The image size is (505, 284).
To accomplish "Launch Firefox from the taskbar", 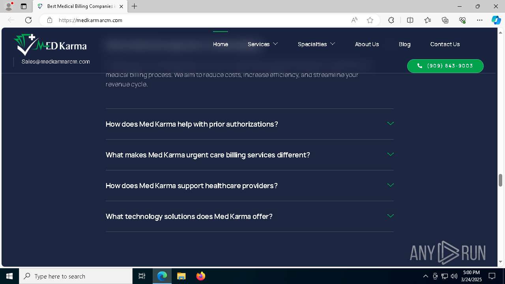I will click(x=200, y=276).
